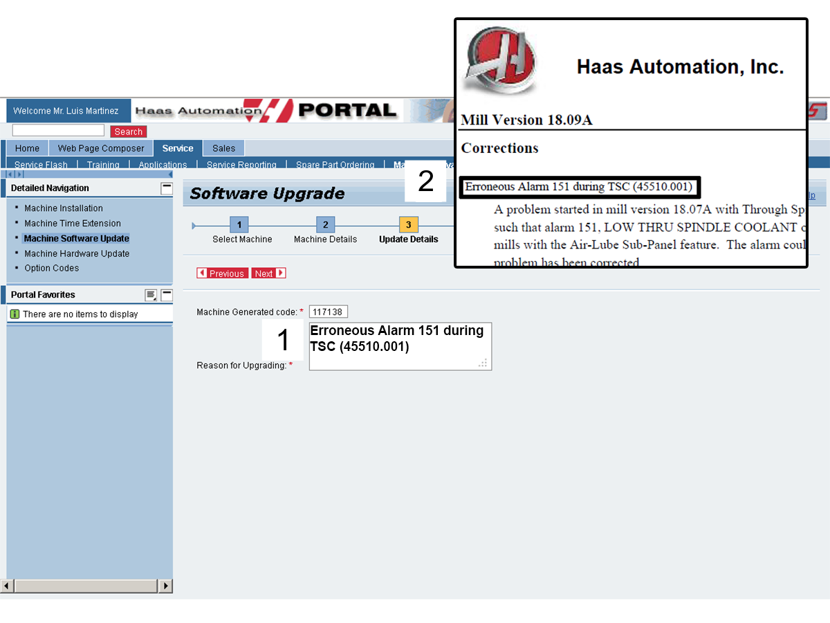
Task: Open the Service Reporting sub-tab
Action: [x=241, y=165]
